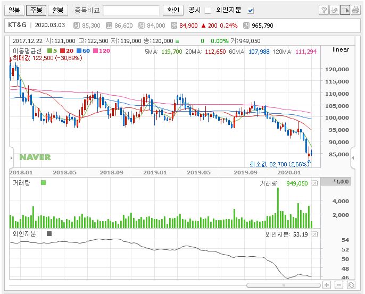
Task: Click the blue 60-day MA swatch
Action: (79, 51)
